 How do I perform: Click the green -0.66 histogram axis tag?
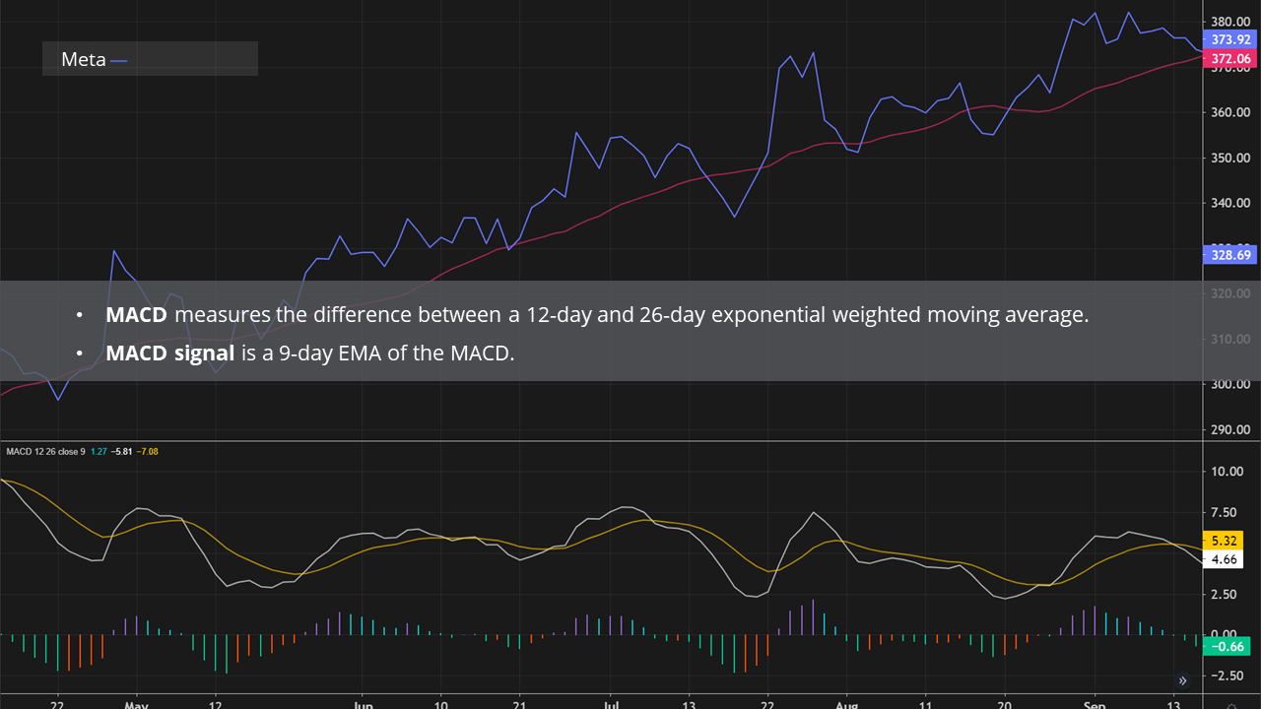pyautogui.click(x=1227, y=646)
